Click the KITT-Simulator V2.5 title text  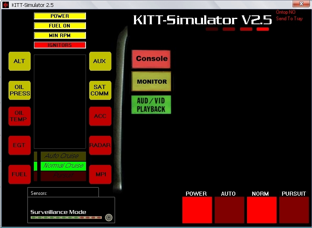pyautogui.click(x=202, y=20)
